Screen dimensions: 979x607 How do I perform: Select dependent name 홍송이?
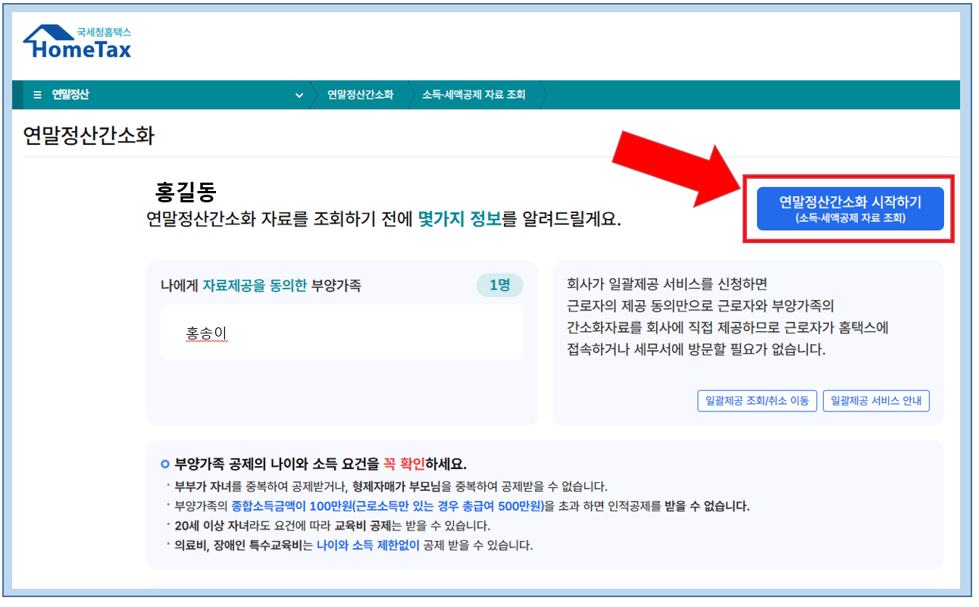click(x=206, y=333)
